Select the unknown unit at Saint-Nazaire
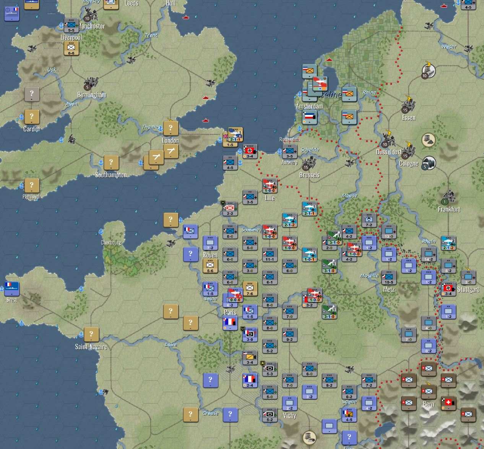484x449 pixels. click(x=91, y=334)
